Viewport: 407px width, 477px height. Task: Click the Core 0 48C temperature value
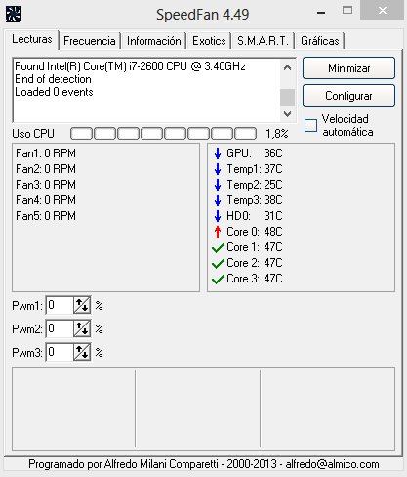point(273,232)
